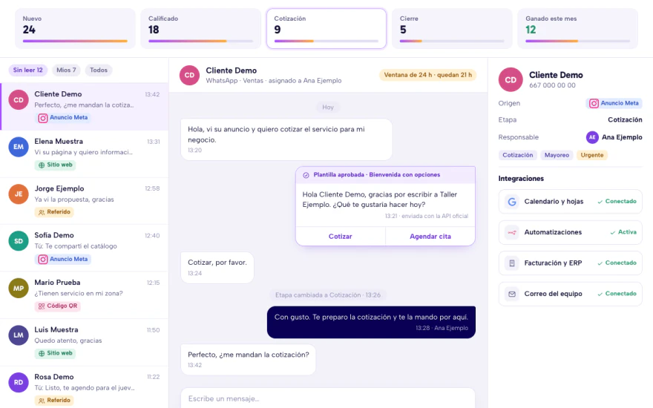
Task: Click phone number 667 000 00 00
Action: [x=552, y=85]
